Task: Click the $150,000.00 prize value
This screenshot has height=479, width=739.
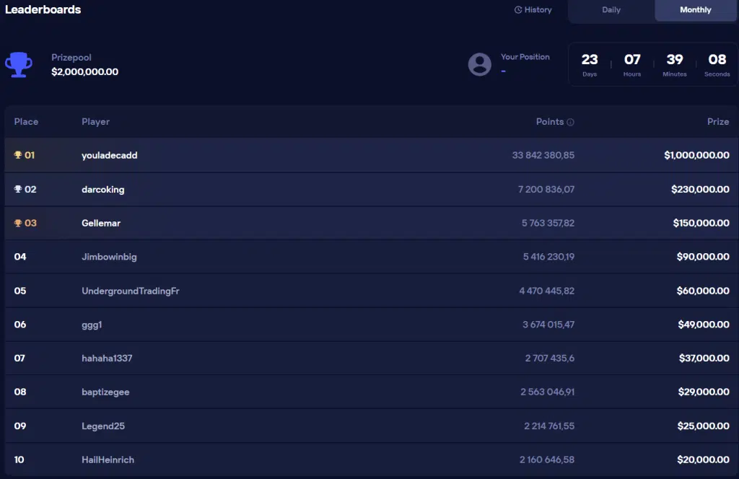Action: tap(701, 223)
